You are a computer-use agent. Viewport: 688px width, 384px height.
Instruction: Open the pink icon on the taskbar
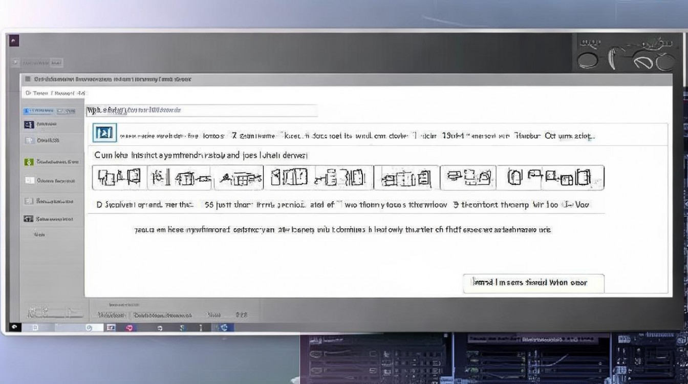point(129,328)
